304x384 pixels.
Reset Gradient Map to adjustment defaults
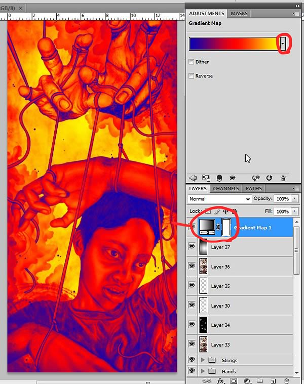[269, 178]
